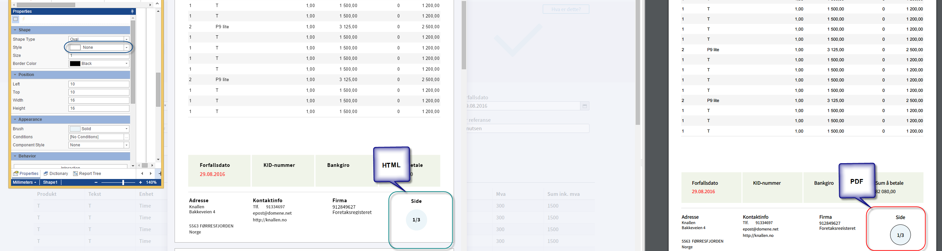Open the Style dropdown showing None

(x=126, y=47)
